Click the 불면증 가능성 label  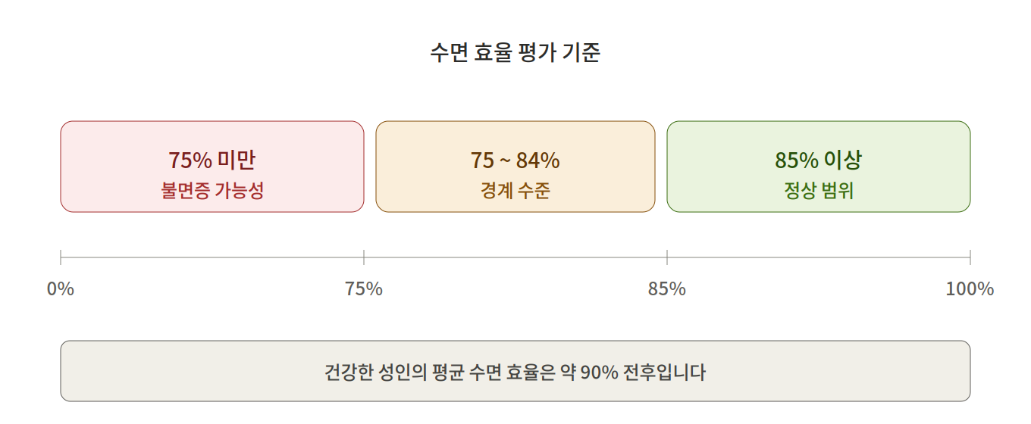tap(212, 190)
